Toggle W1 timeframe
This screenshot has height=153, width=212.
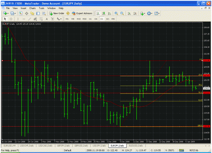(108, 19)
